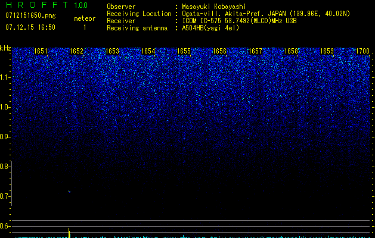
Task: Select the A504HB(yagi 4el) antenna text
Action: (x=210, y=28)
